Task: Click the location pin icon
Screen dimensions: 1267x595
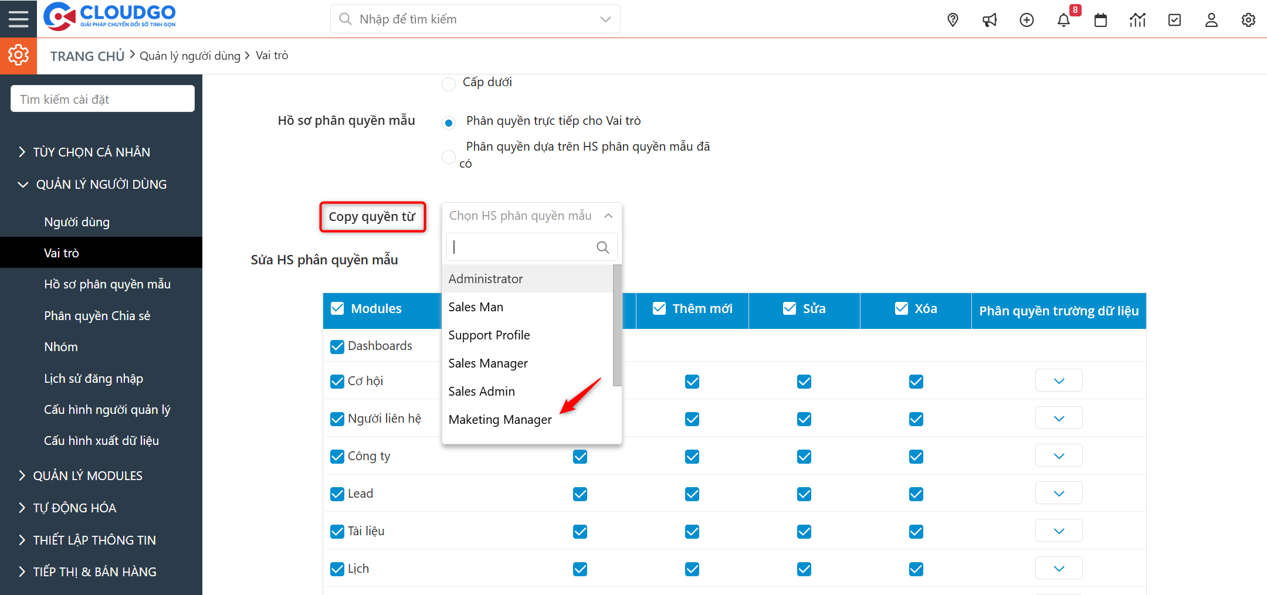Action: (953, 20)
